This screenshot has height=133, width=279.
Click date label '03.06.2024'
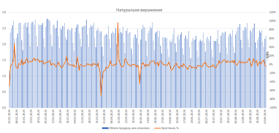[x=170, y=116]
